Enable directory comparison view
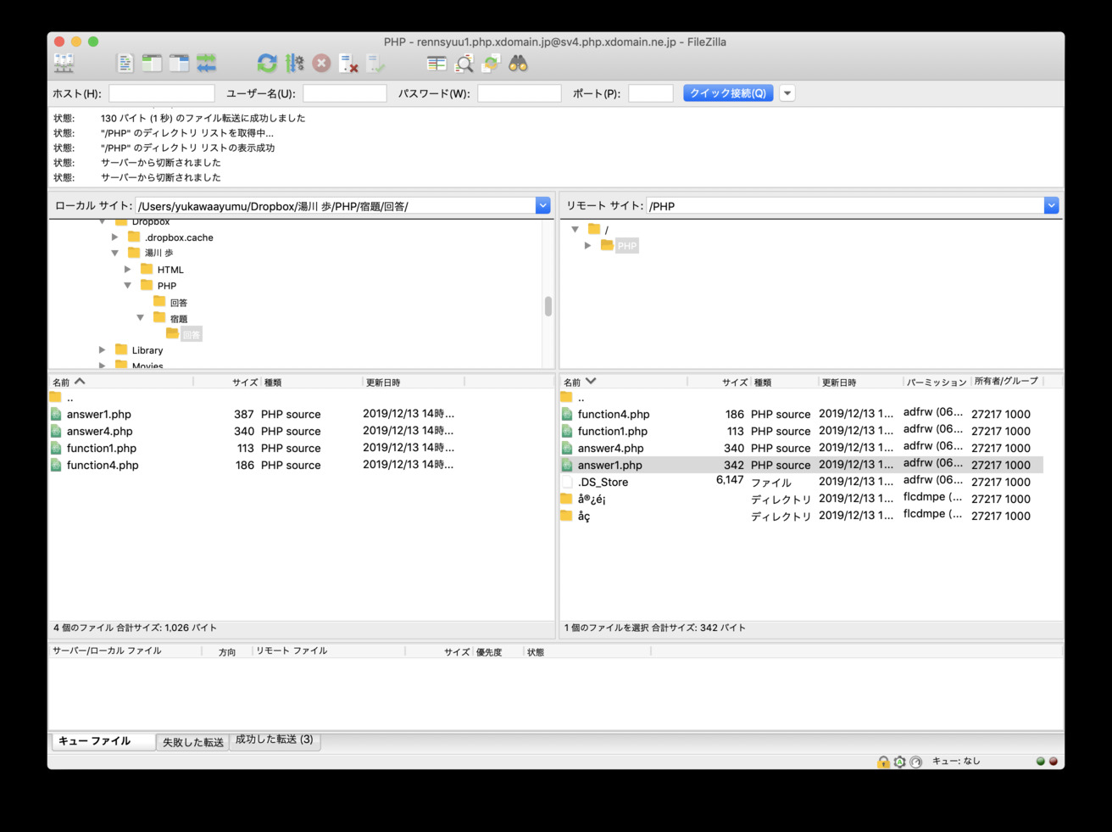Image resolution: width=1112 pixels, height=832 pixels. point(436,62)
